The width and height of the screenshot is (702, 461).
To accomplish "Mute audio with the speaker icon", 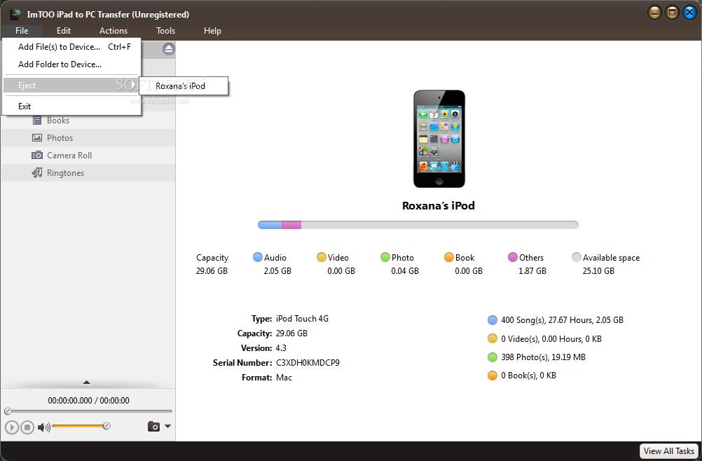I will point(43,427).
